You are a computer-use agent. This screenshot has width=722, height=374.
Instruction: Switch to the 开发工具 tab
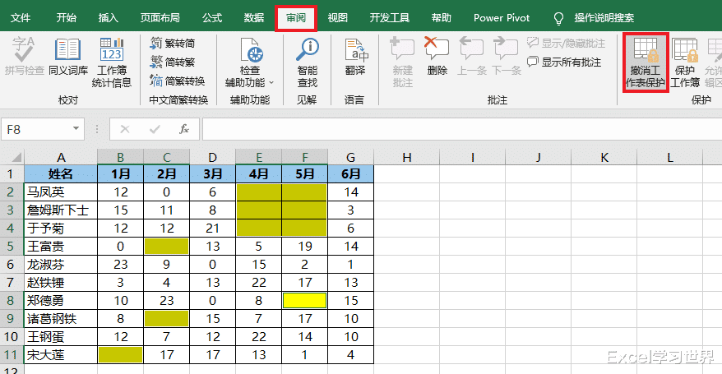(390, 18)
